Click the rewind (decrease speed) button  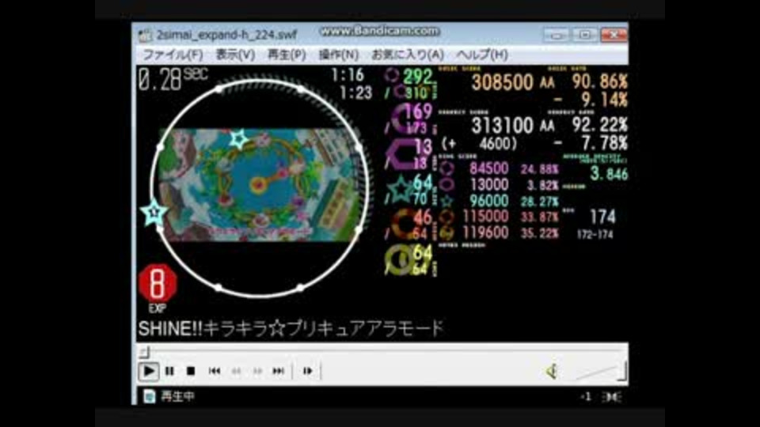click(x=236, y=372)
